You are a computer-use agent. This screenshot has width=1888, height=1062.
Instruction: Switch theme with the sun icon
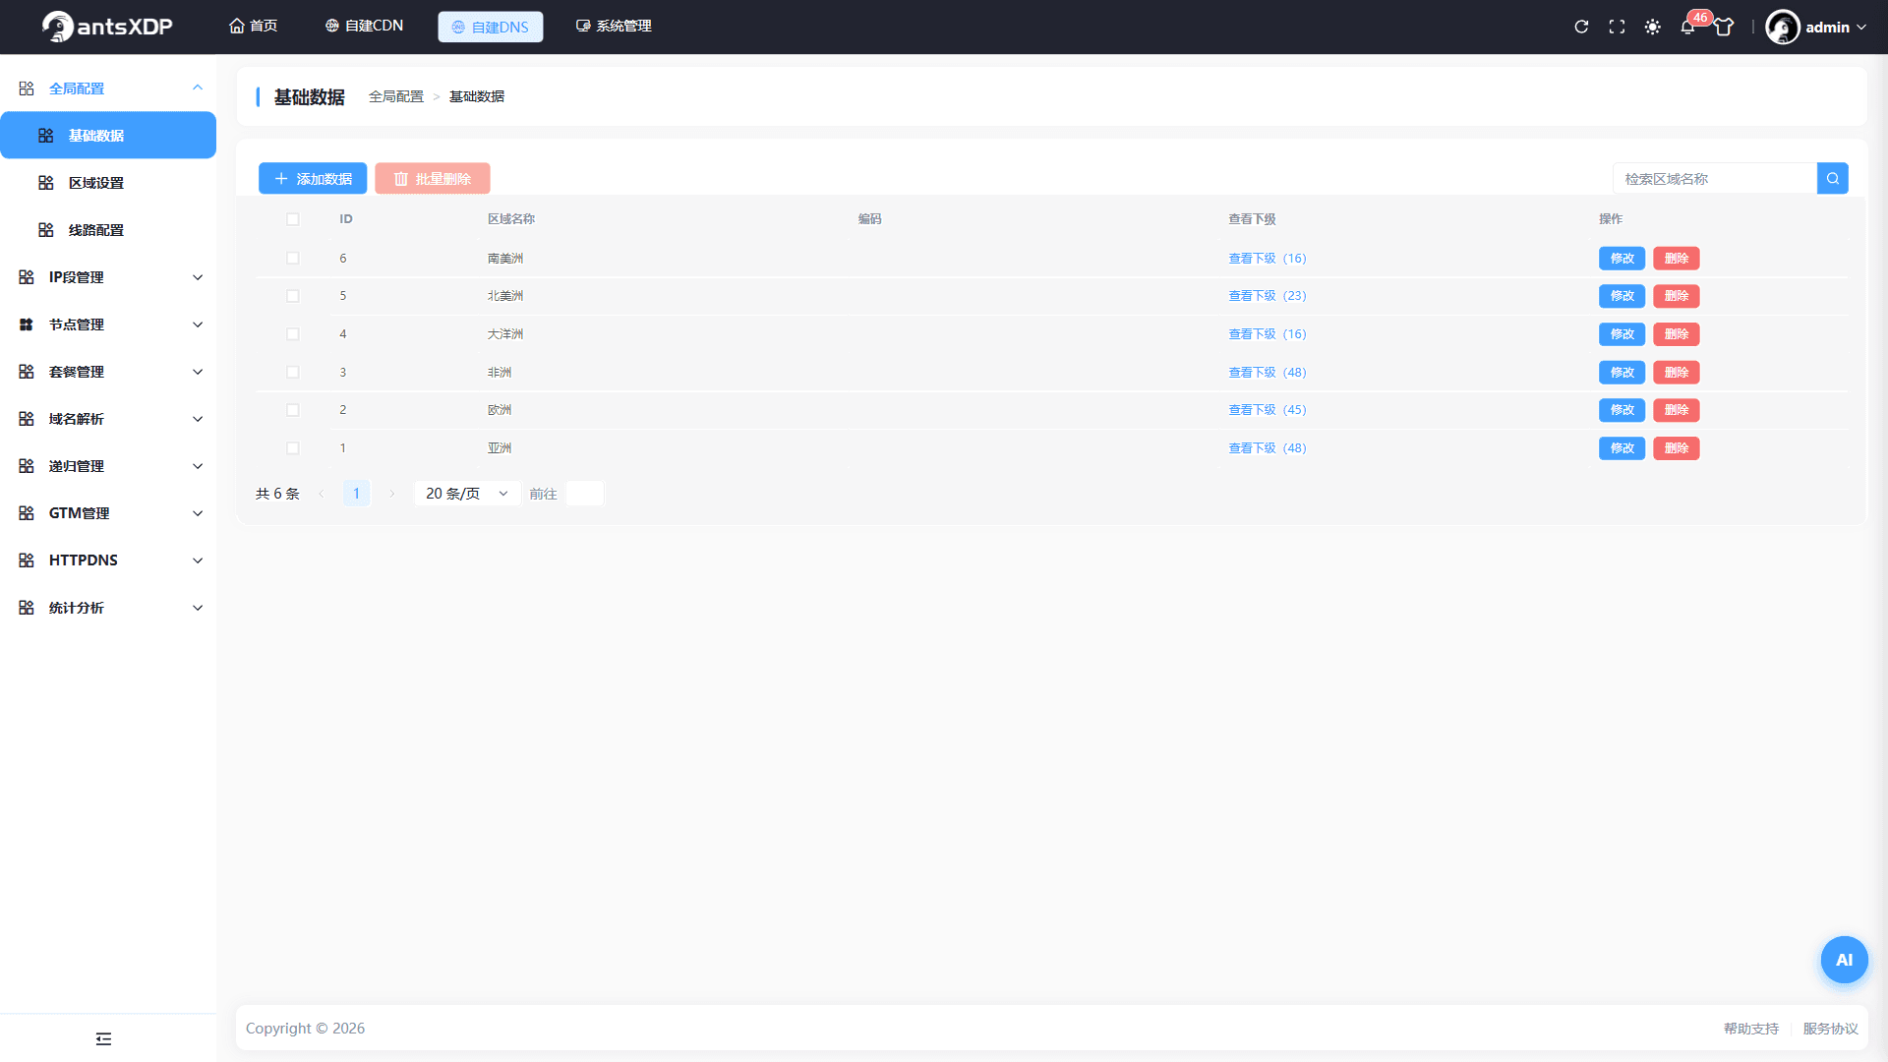coord(1653,27)
